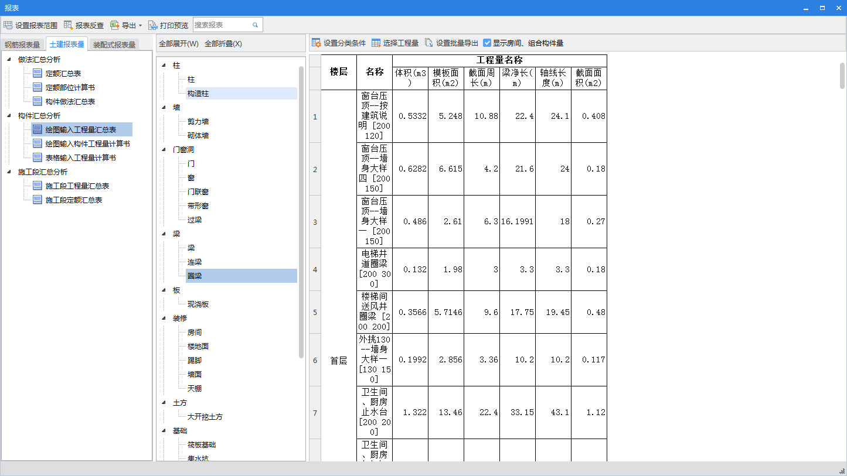
Task: Click the 梁净长(m) column header
Action: pos(518,78)
